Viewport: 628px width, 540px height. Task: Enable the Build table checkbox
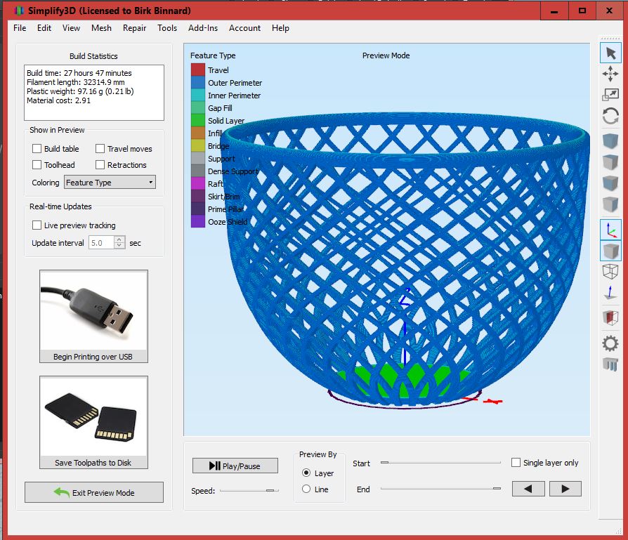(x=37, y=148)
